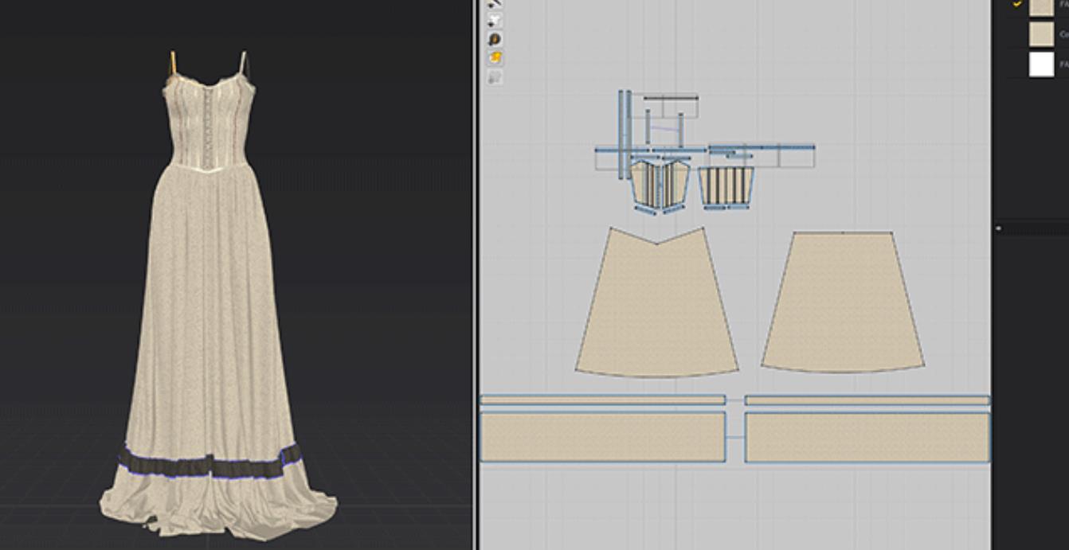Select the thin strip above right ruffle rectangle
Screen dimensions: 1069x550
point(867,400)
